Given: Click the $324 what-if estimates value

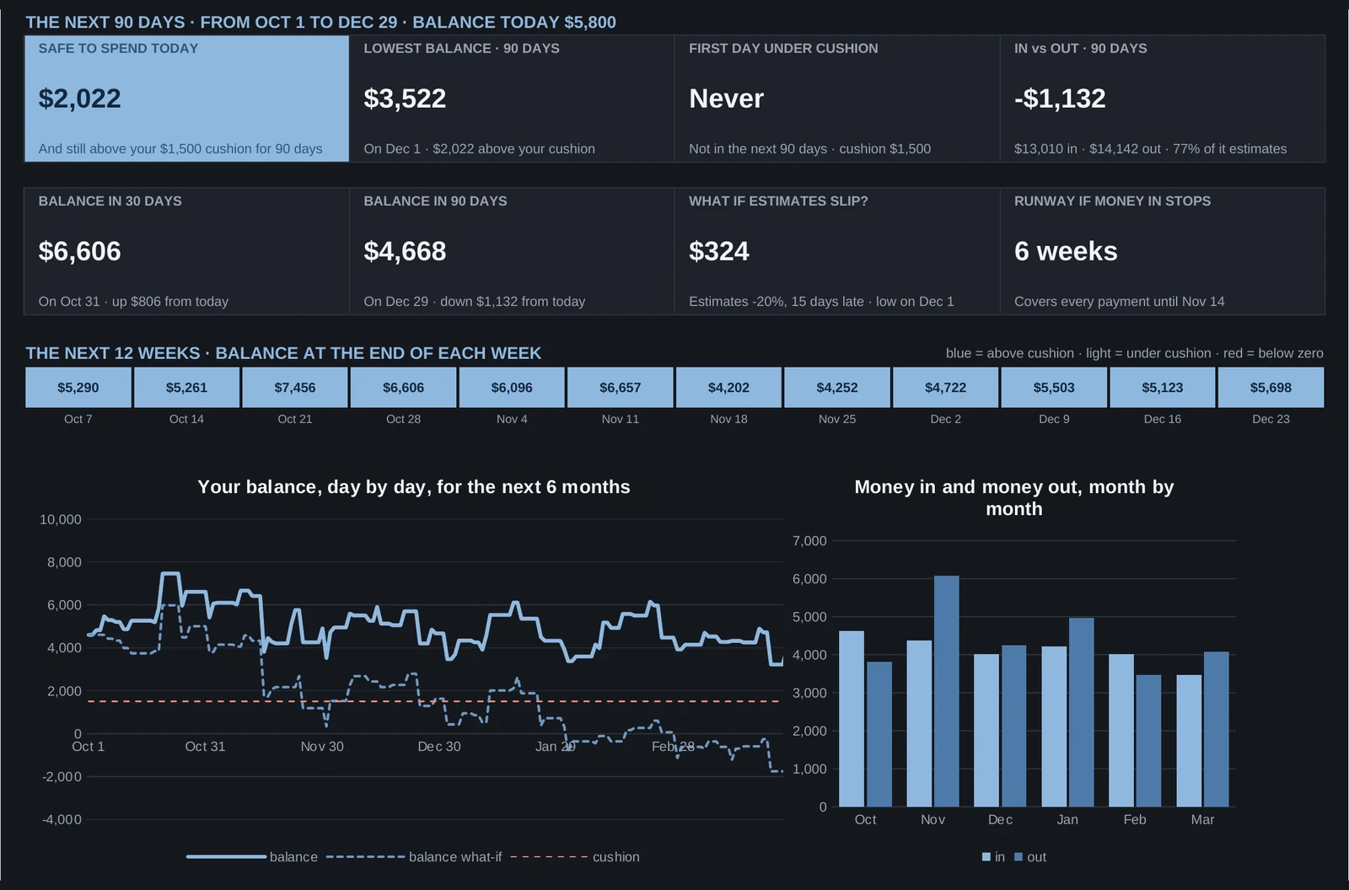Looking at the screenshot, I should pyautogui.click(x=719, y=251).
